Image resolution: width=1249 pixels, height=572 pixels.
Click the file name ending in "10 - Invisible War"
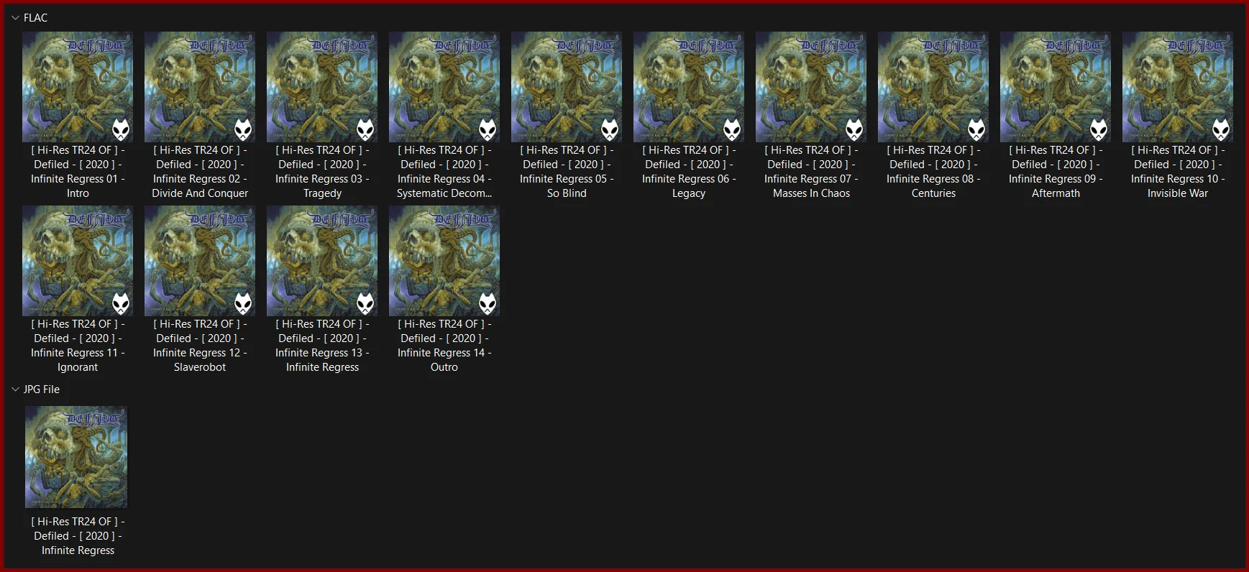pyautogui.click(x=1178, y=172)
